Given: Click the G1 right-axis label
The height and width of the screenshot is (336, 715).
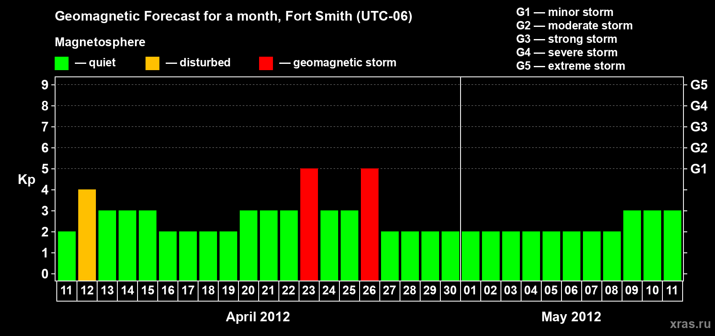Looking at the screenshot, I should pos(699,169).
